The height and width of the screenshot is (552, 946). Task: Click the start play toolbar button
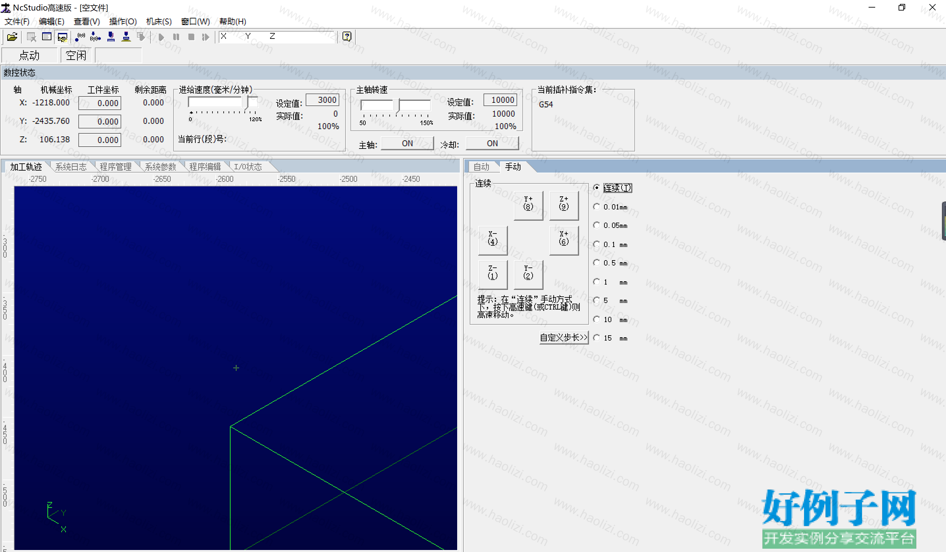pos(161,37)
